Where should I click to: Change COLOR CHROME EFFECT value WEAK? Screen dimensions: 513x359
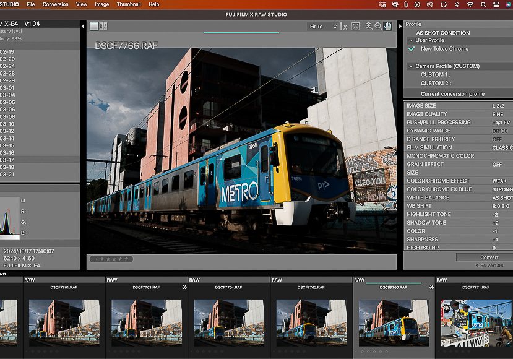(x=499, y=181)
